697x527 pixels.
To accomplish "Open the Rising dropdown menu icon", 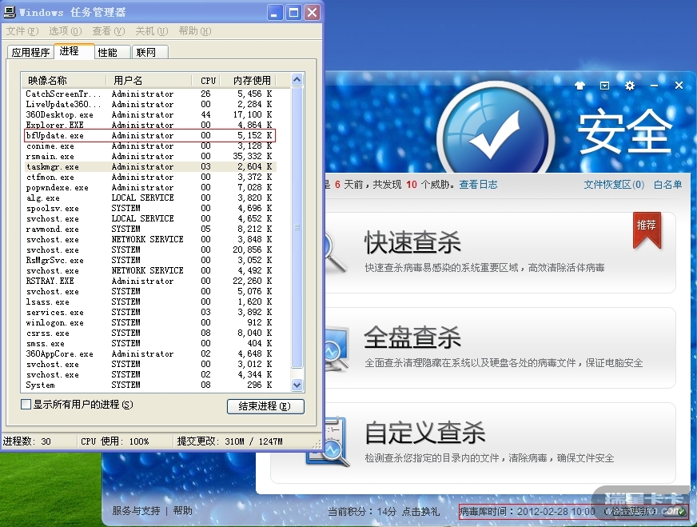I will pyautogui.click(x=604, y=86).
